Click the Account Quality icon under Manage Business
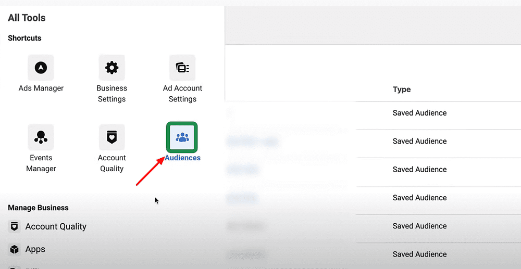This screenshot has width=521, height=269. click(14, 226)
